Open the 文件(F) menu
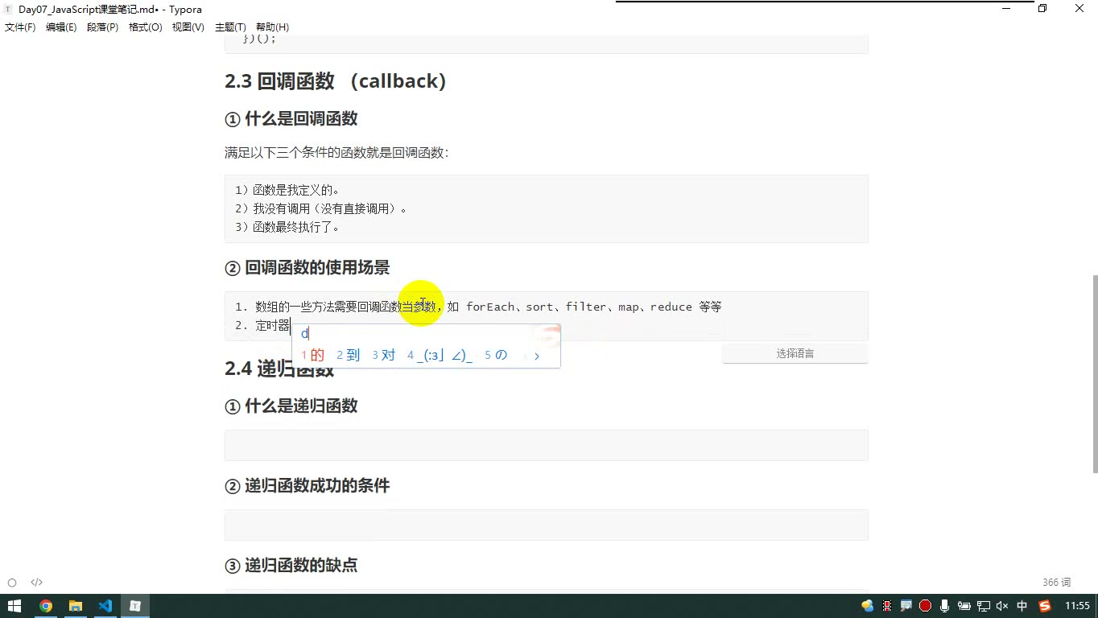The width and height of the screenshot is (1098, 618). (x=20, y=27)
